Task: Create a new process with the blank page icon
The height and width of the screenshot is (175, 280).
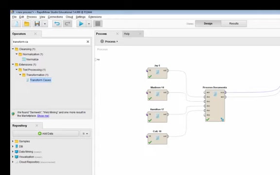Action: 16,23
